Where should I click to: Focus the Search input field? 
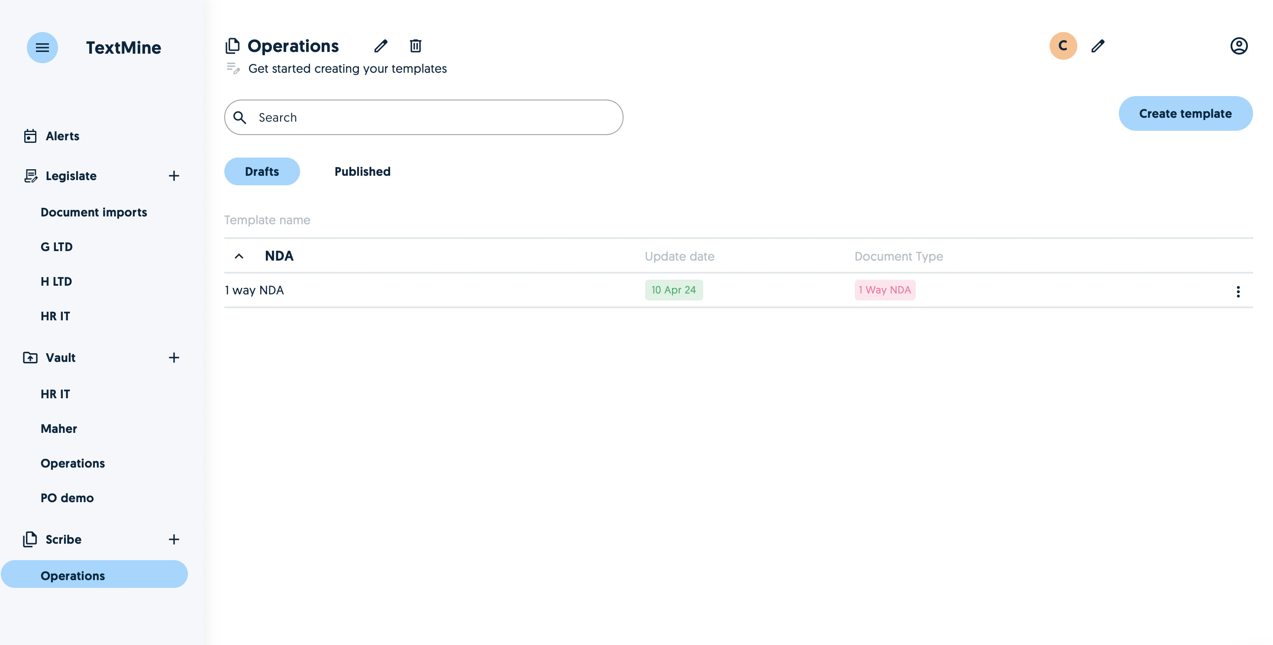coord(423,118)
